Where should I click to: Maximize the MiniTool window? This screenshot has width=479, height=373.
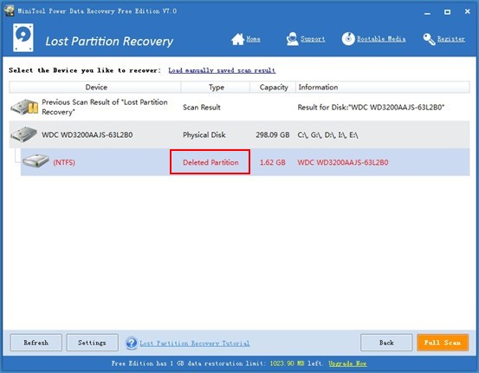tap(447, 12)
